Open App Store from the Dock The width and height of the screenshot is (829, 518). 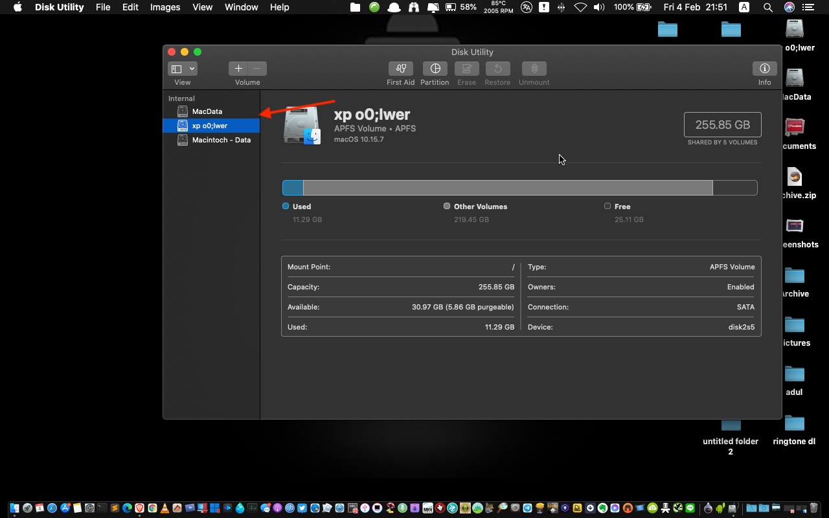[65, 508]
